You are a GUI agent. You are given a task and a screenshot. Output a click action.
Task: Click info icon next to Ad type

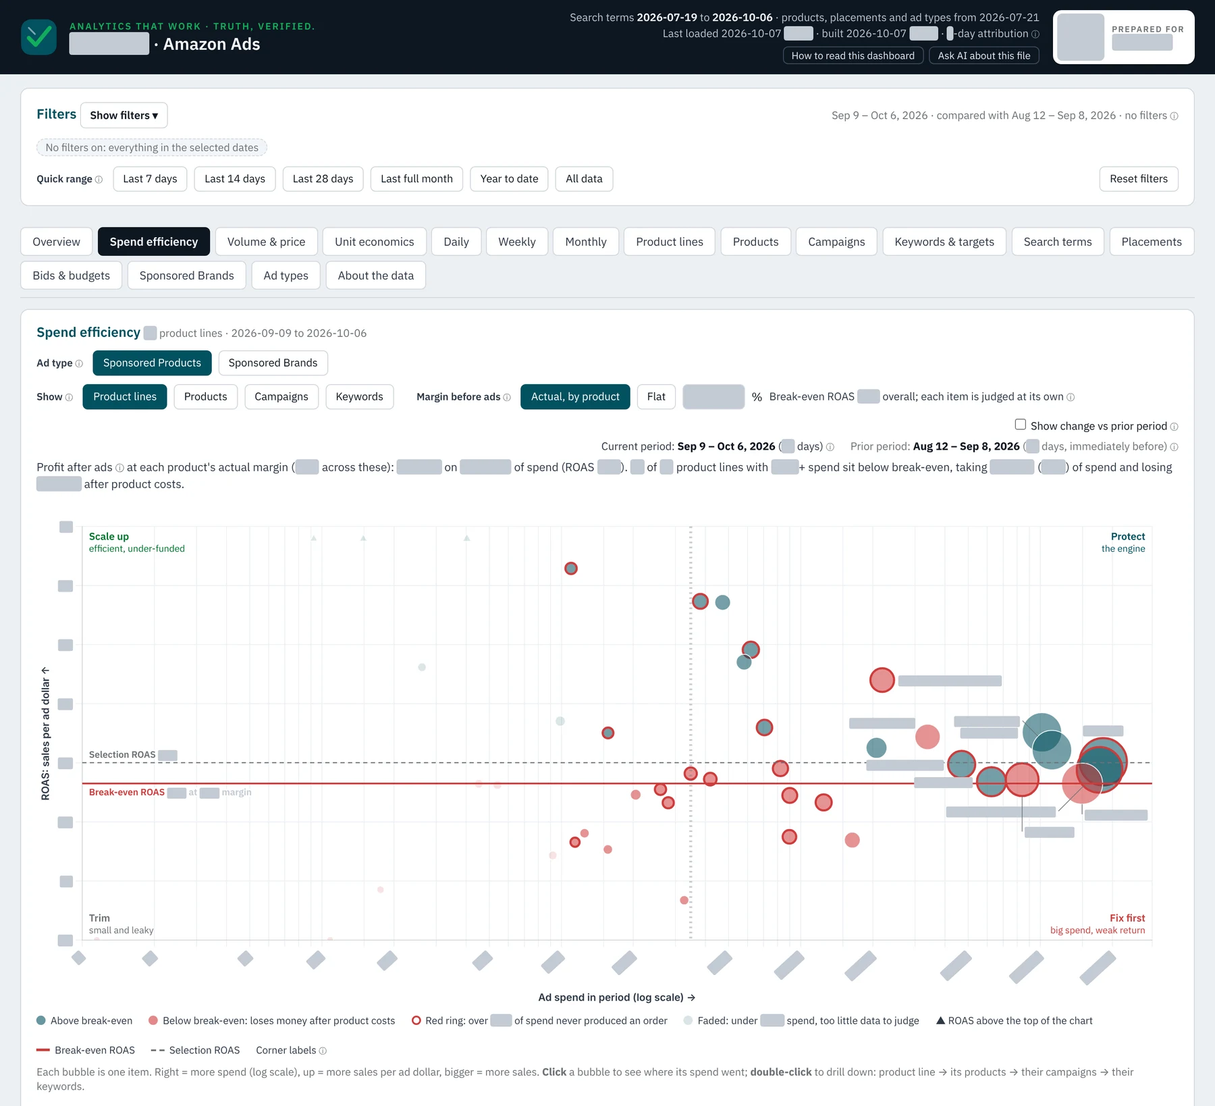[x=79, y=363]
